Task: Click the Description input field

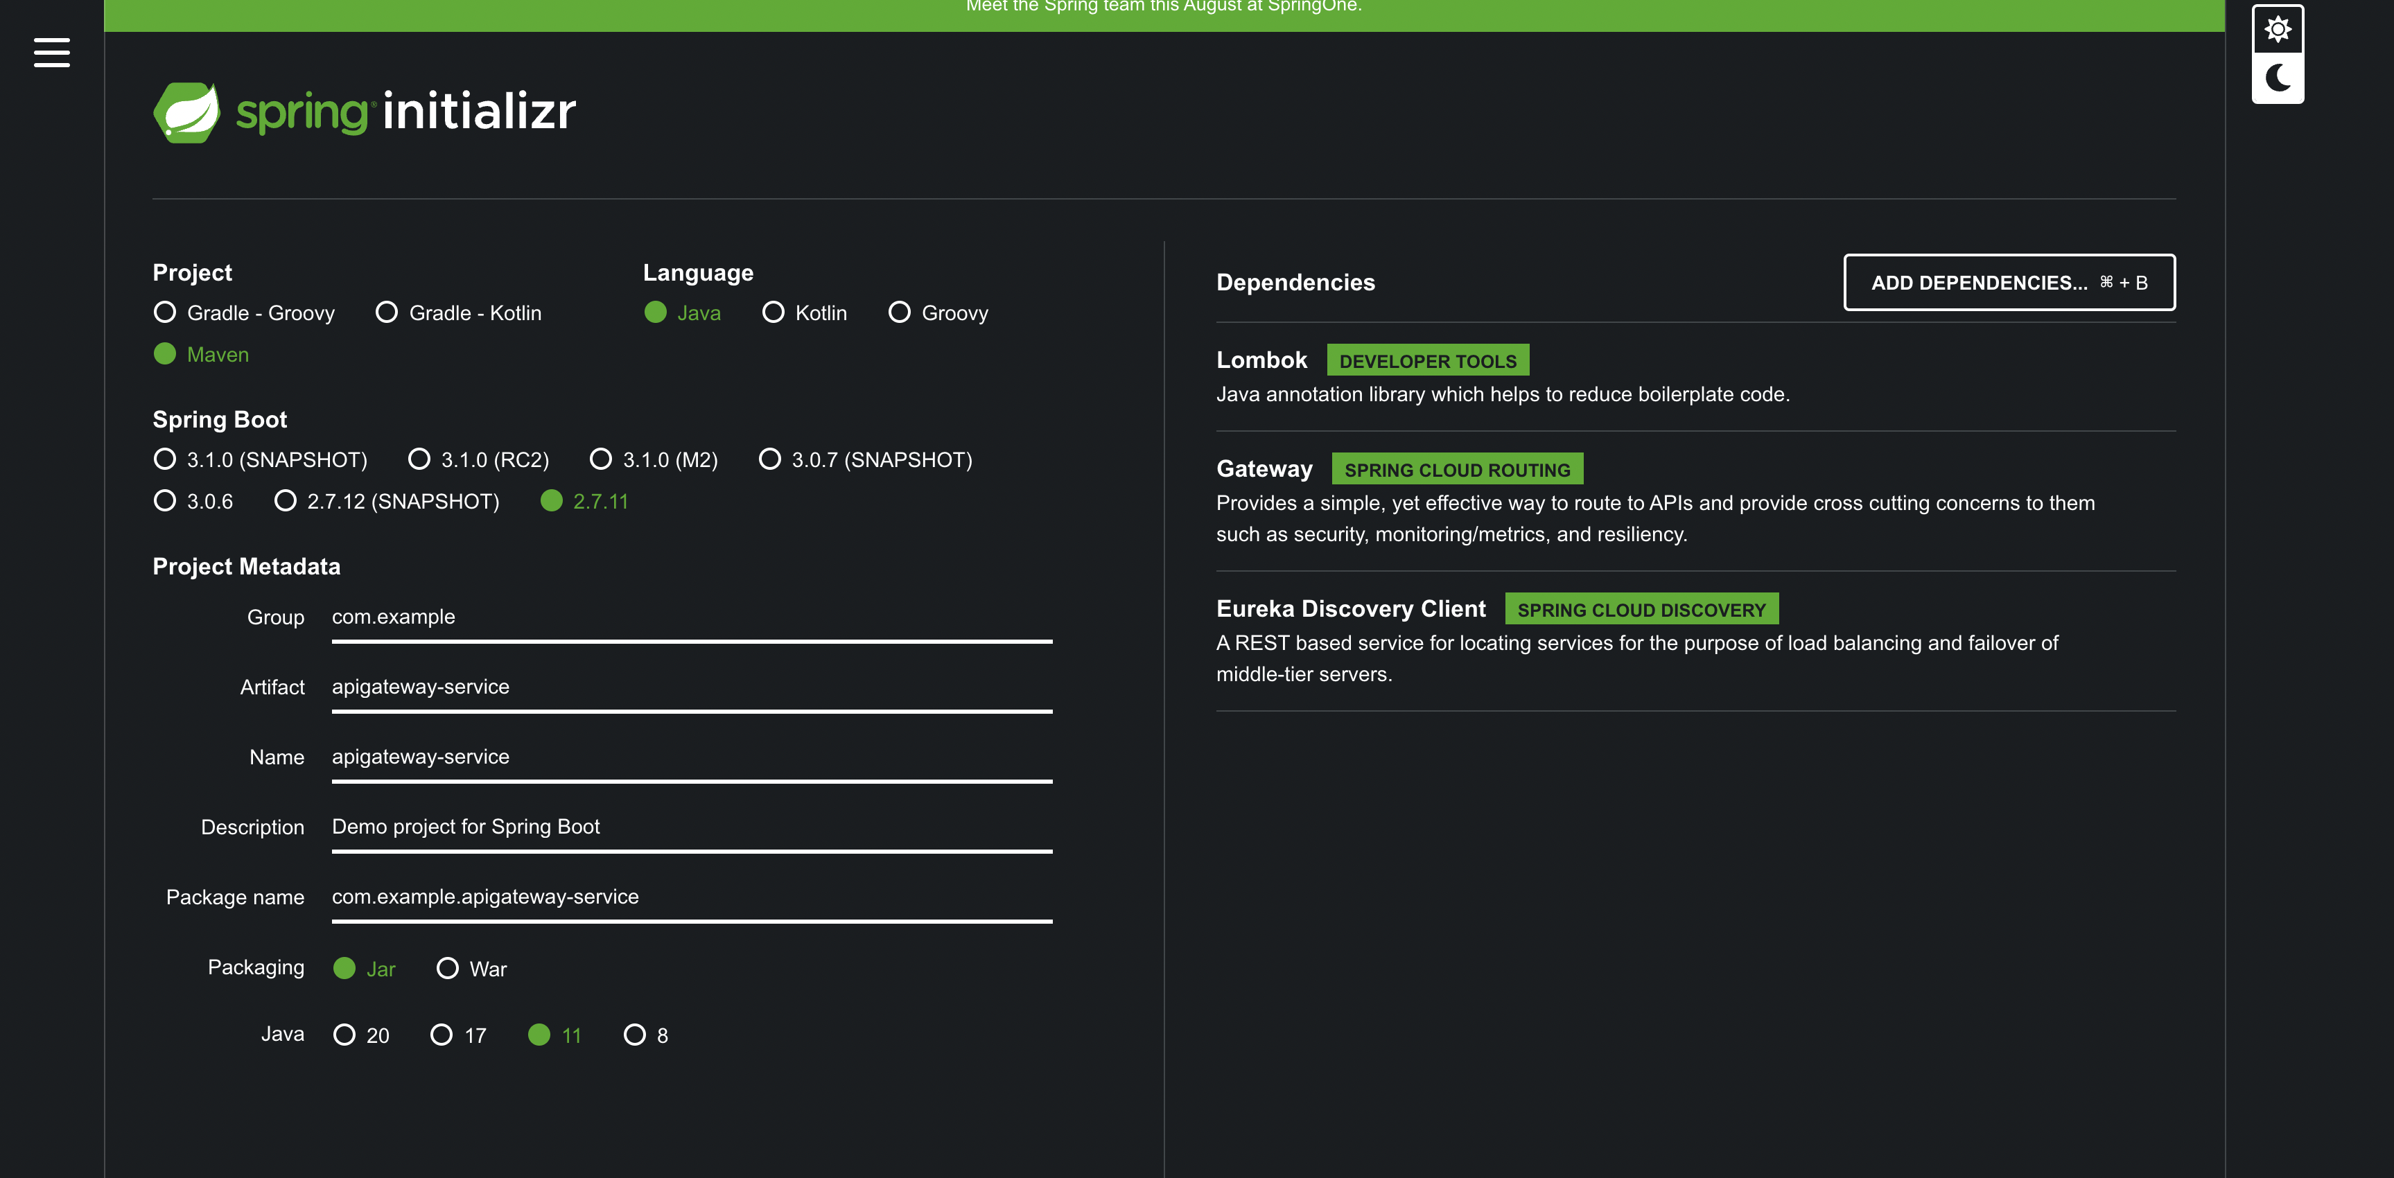Action: pyautogui.click(x=692, y=828)
